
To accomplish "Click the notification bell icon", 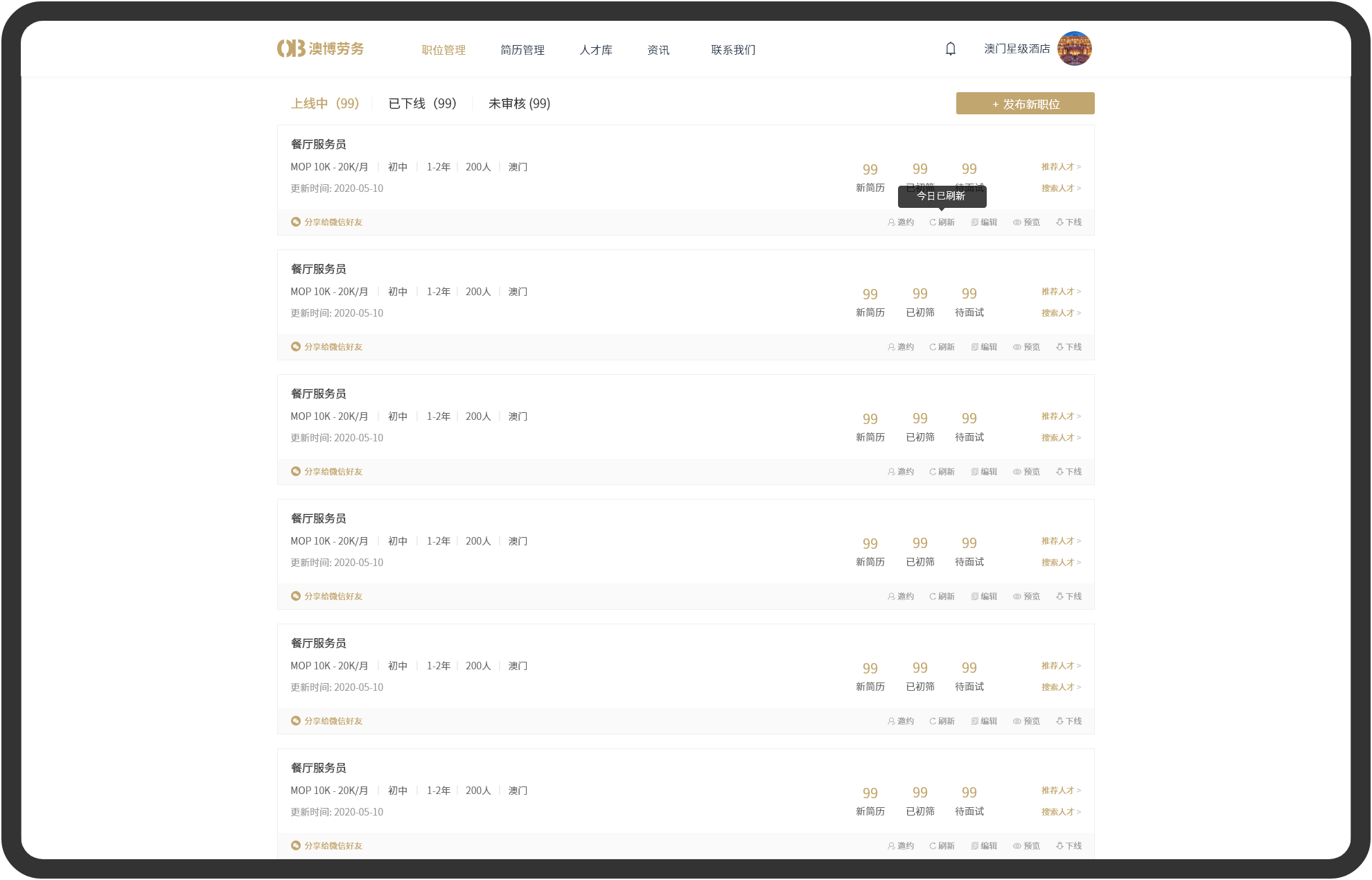I will pos(950,49).
